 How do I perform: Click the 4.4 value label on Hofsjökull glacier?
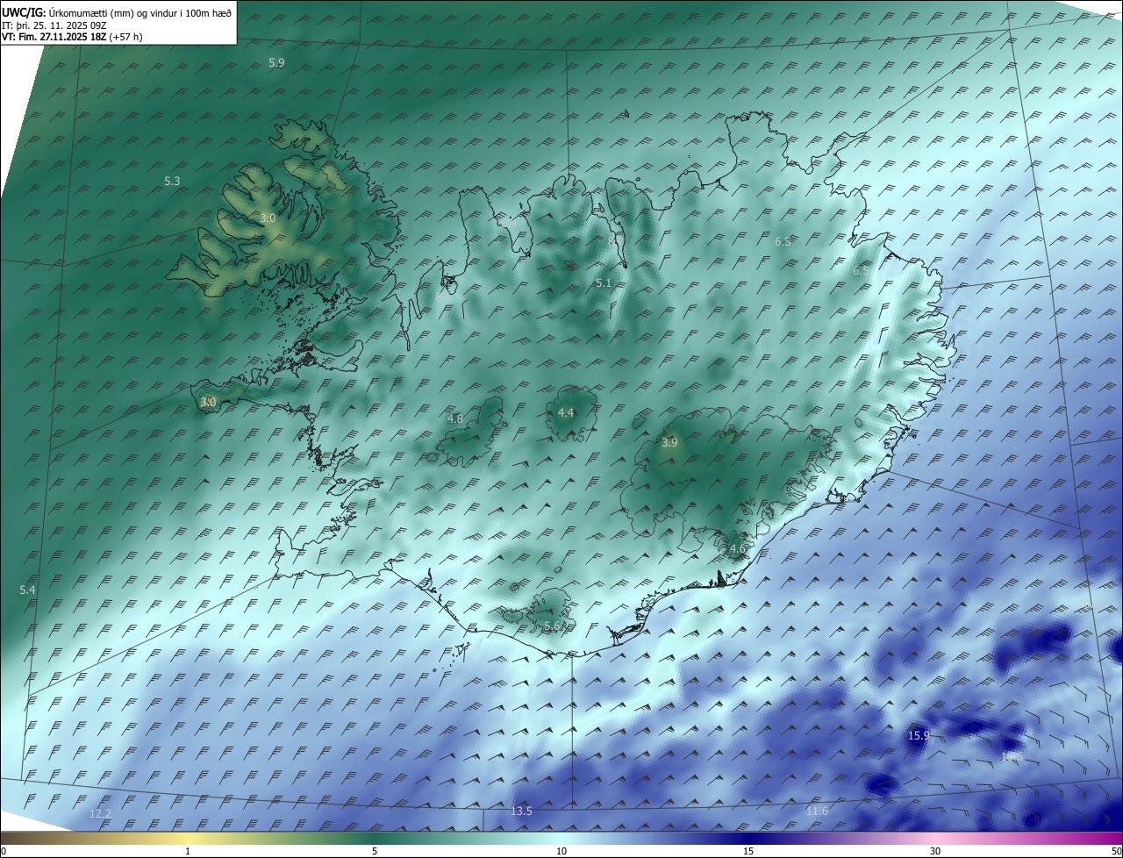pos(566,413)
